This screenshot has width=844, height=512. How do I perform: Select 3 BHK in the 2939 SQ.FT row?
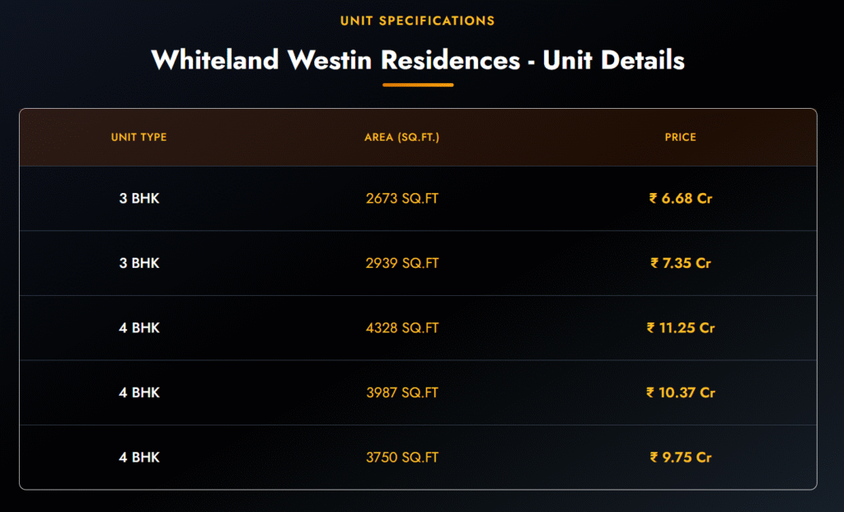tap(139, 263)
